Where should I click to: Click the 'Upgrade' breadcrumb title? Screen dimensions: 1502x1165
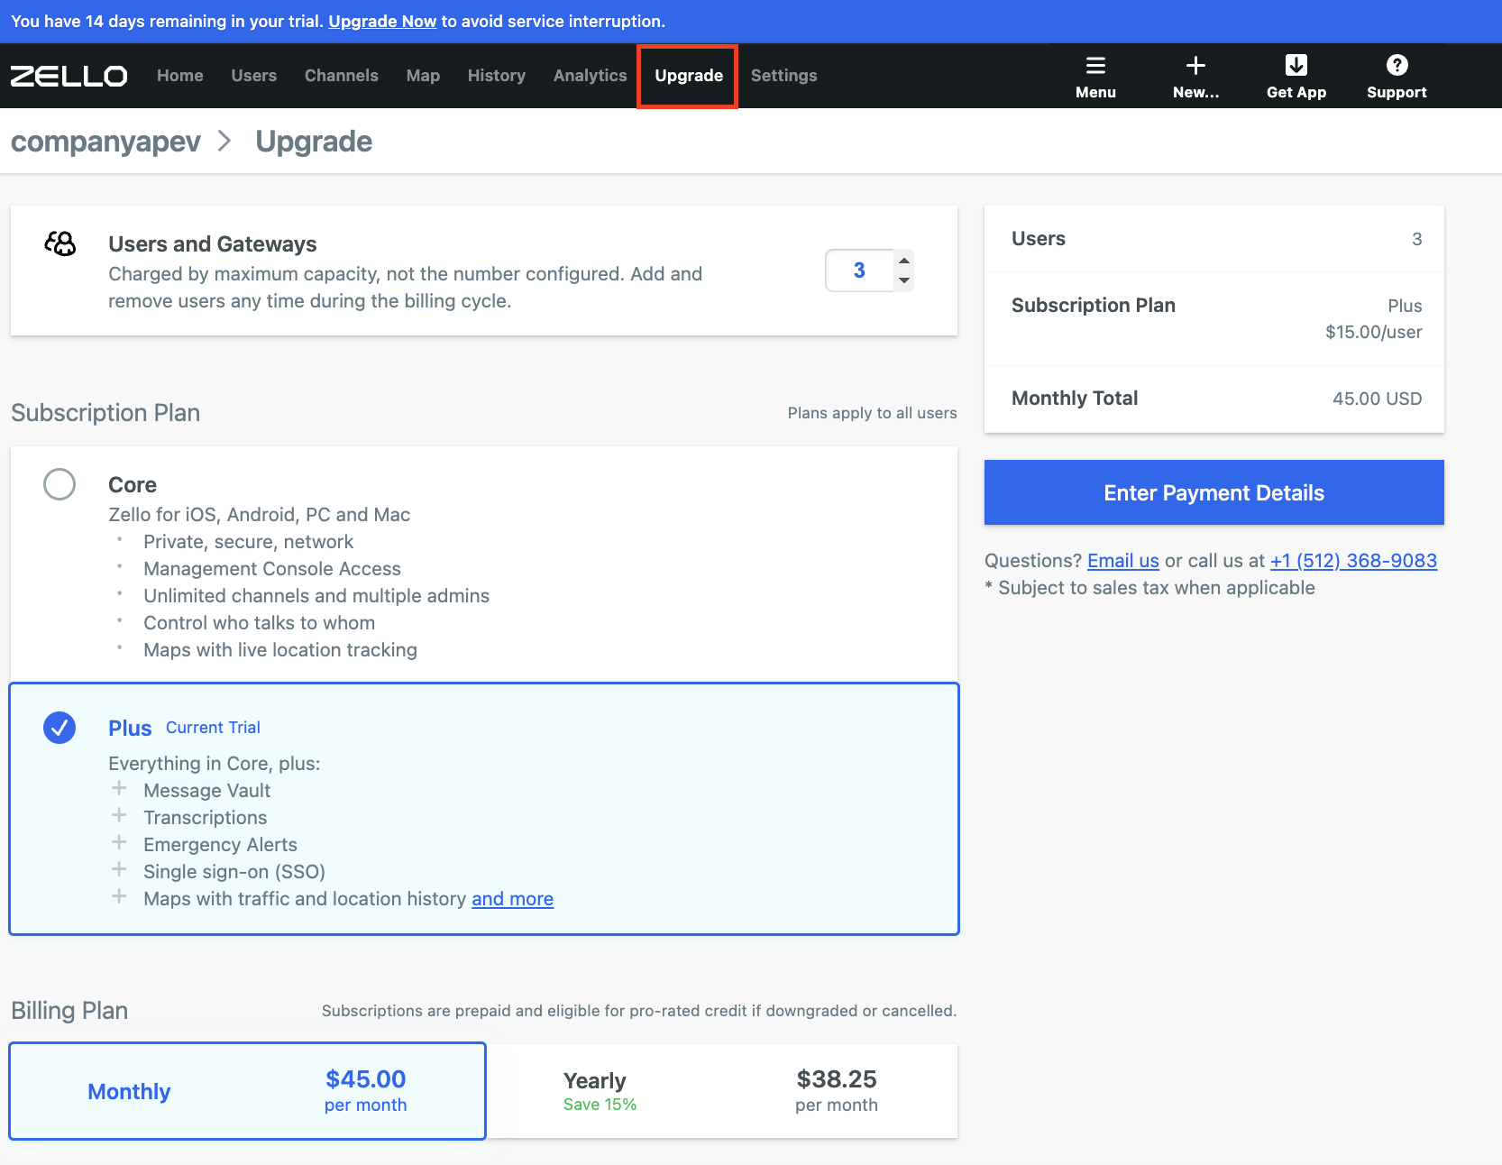click(x=314, y=142)
